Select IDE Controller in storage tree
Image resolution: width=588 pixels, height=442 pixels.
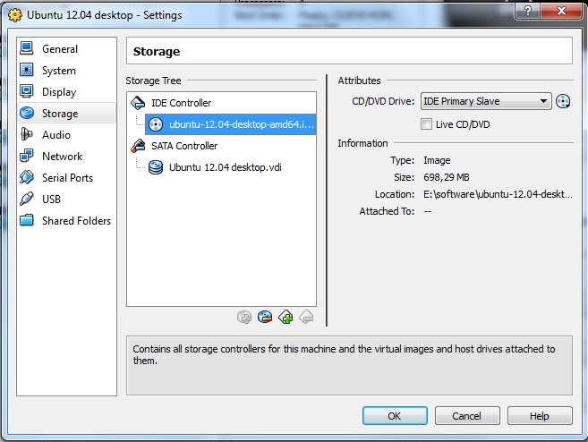(x=181, y=103)
